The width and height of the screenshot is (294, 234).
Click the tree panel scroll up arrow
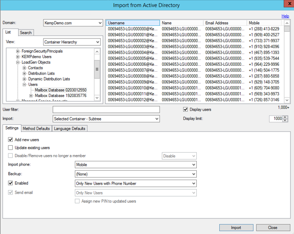click(x=97, y=52)
